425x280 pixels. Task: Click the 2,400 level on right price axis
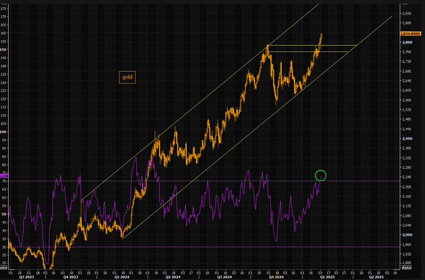406,139
